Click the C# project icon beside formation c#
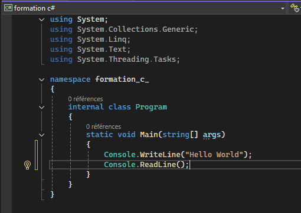 coord(8,8)
